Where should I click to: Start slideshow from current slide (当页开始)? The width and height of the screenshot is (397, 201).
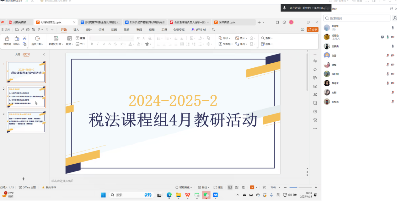point(37,39)
